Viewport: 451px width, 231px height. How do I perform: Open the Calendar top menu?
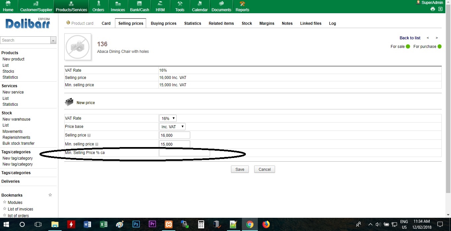[200, 7]
